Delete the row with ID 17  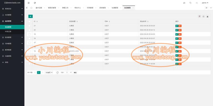[x=180, y=43]
